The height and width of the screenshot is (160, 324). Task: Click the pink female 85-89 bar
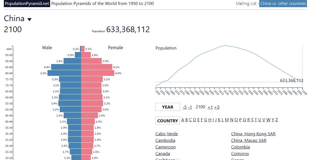pos(97,67)
